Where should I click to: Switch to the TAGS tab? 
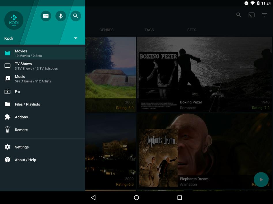(149, 30)
